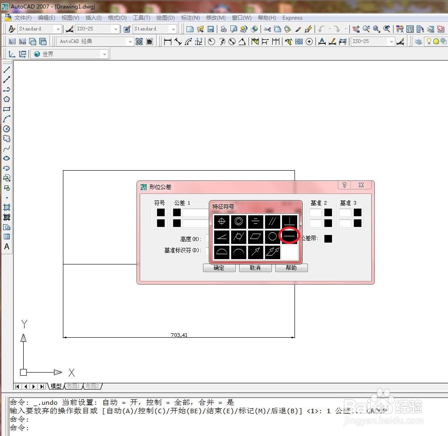
Task: Click the Hatch tool icon
Action: point(7,207)
